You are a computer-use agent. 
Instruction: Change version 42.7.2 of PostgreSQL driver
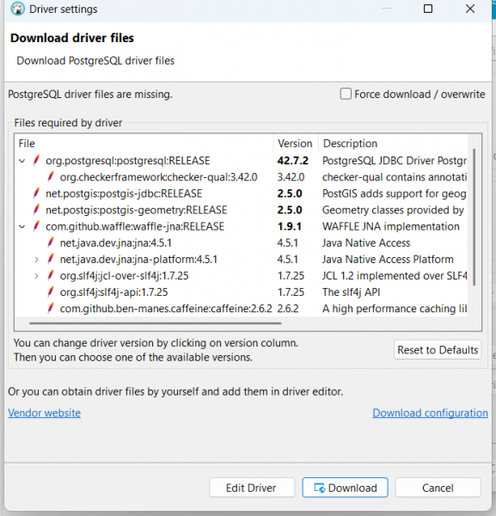[293, 161]
